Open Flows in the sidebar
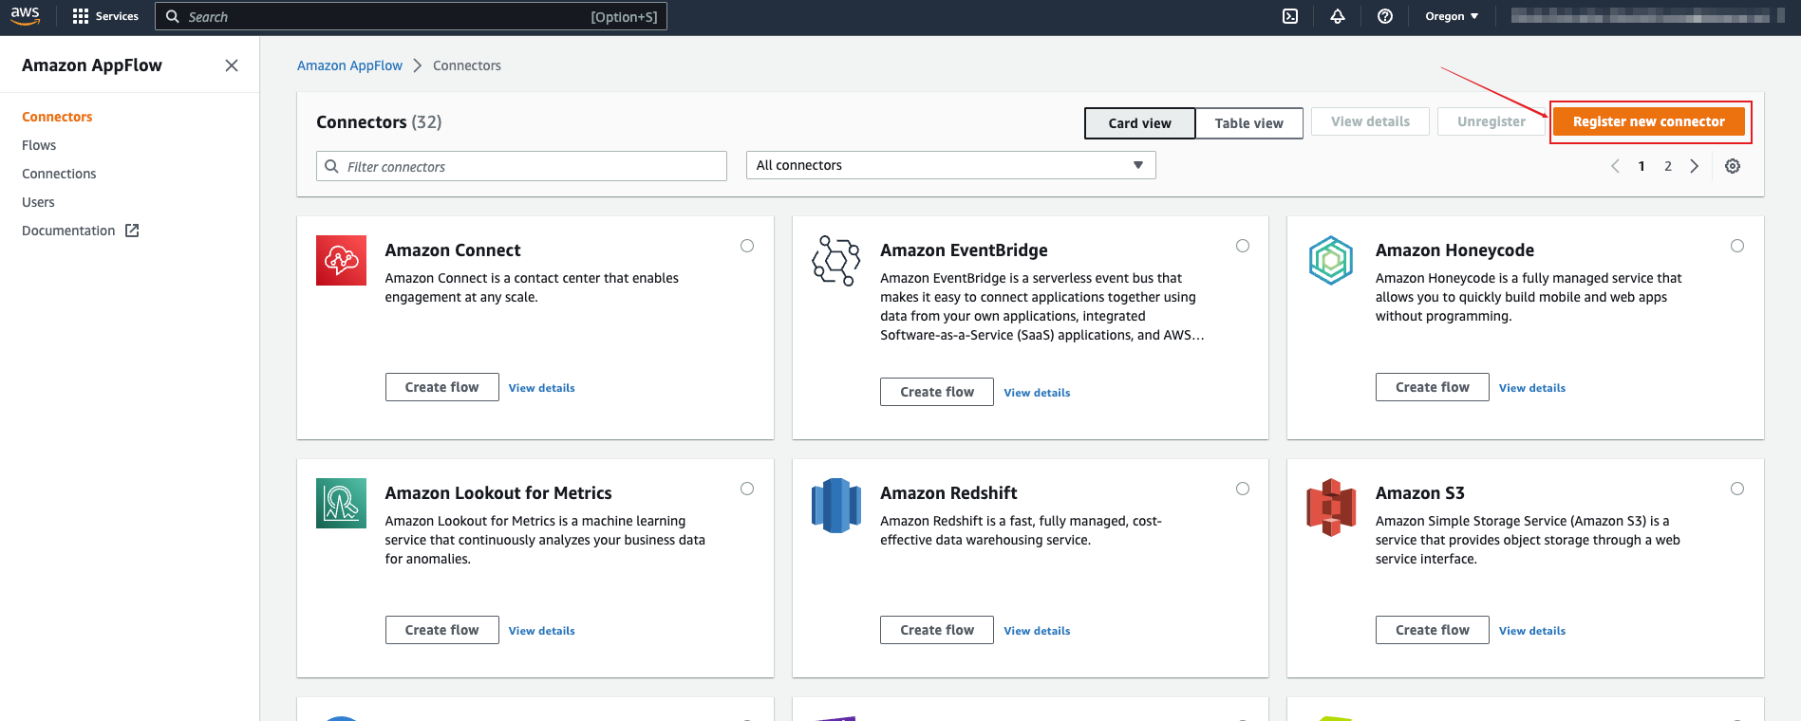Image resolution: width=1801 pixels, height=721 pixels. coord(39,145)
